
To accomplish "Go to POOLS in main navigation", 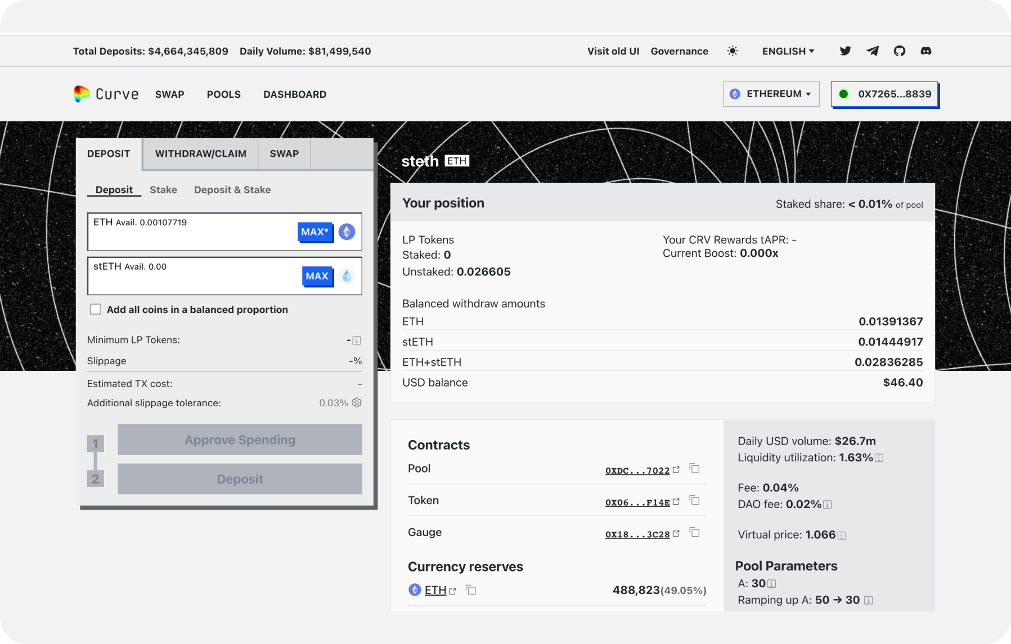I will (x=224, y=94).
